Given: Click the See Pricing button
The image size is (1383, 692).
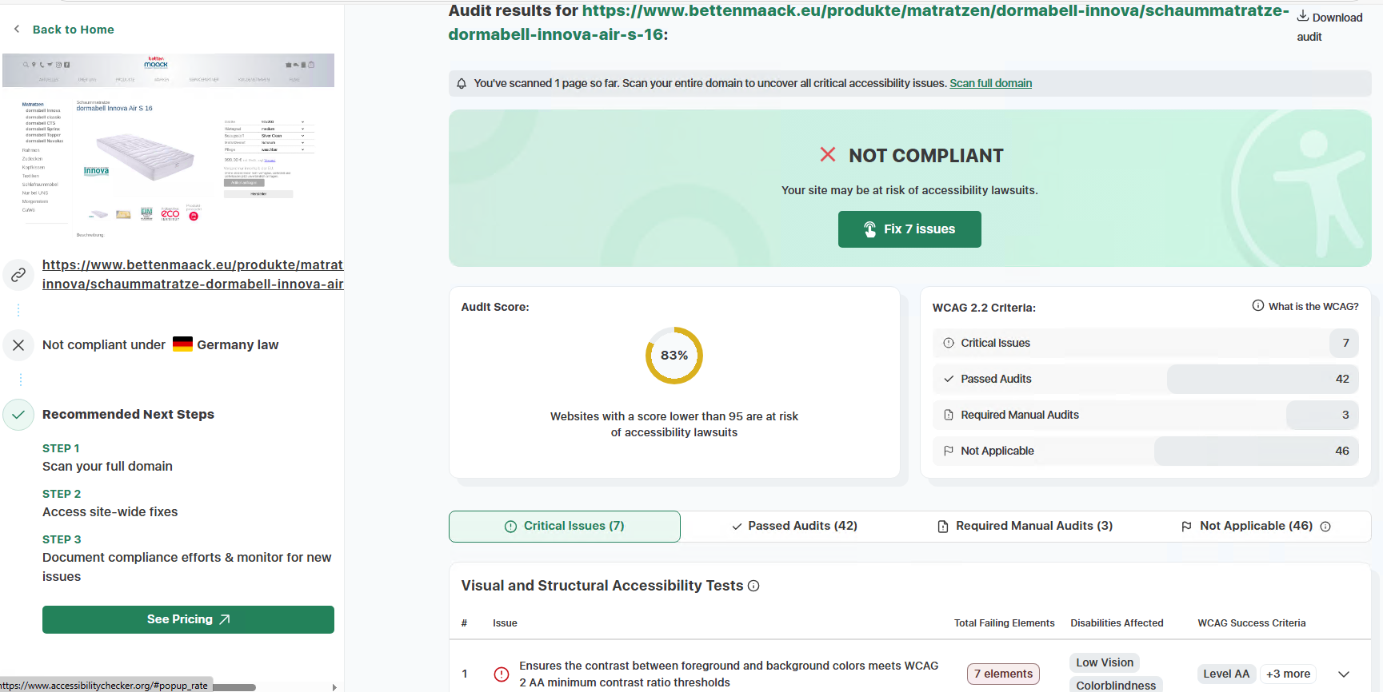Looking at the screenshot, I should 188,620.
